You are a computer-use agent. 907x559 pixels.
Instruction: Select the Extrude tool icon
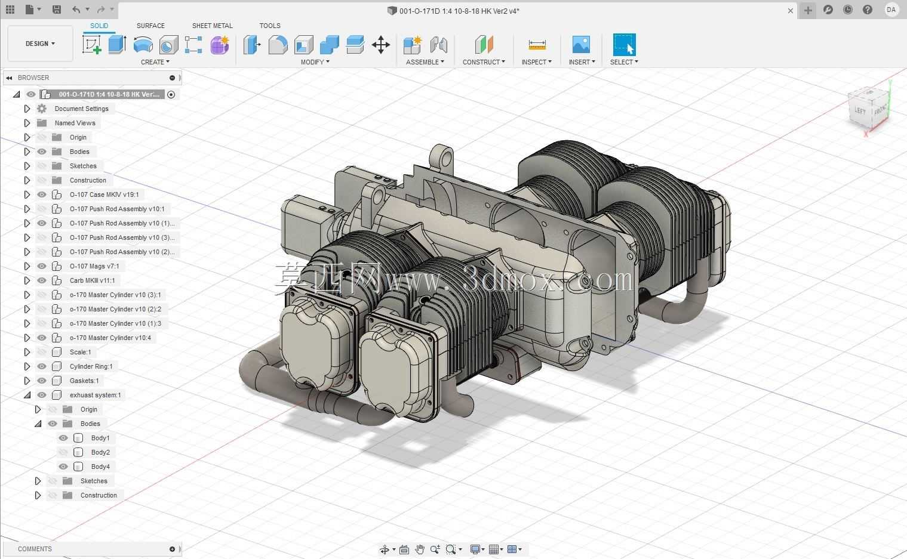pyautogui.click(x=117, y=45)
